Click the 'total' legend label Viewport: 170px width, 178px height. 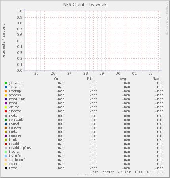(14, 168)
